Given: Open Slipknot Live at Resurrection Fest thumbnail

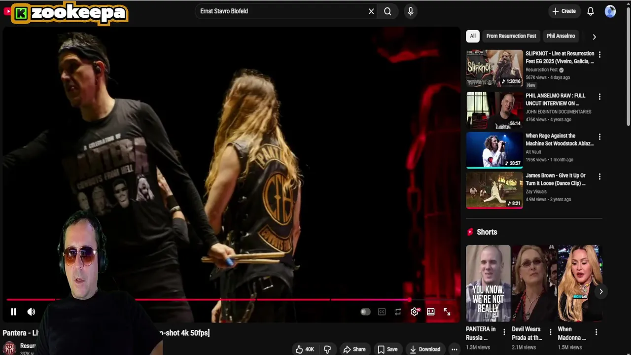Looking at the screenshot, I should tap(494, 68).
